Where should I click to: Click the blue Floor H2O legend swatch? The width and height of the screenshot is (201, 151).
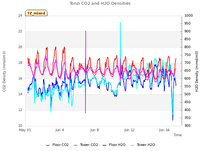105,145
